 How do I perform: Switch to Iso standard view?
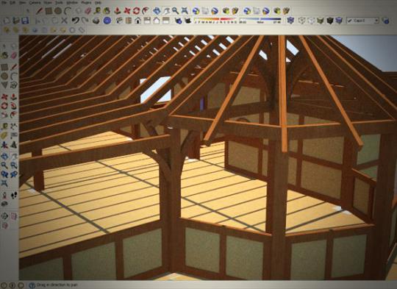tap(119, 21)
